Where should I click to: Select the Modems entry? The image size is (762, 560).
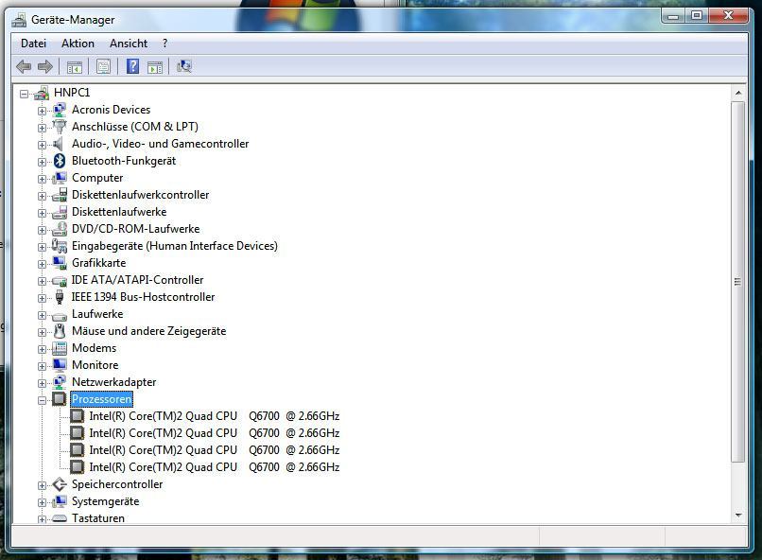[95, 348]
